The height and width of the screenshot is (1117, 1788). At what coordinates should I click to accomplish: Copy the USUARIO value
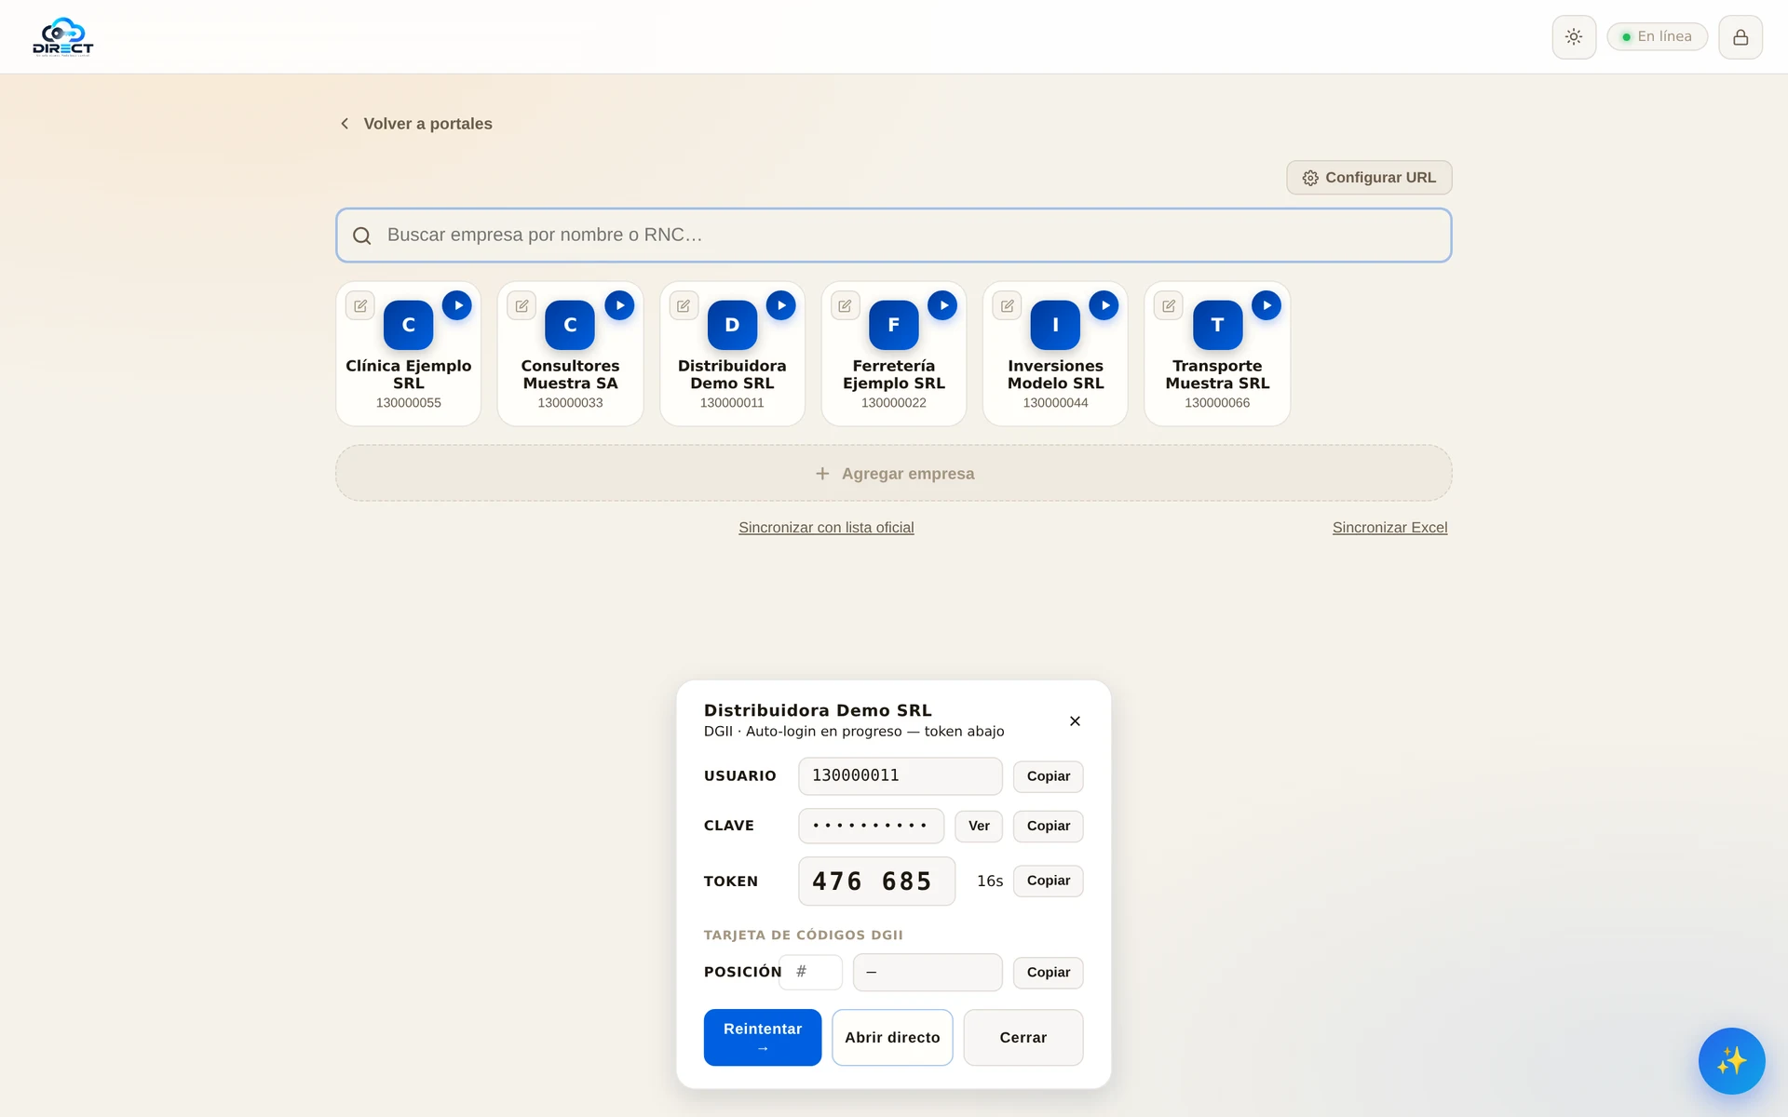coord(1049,776)
